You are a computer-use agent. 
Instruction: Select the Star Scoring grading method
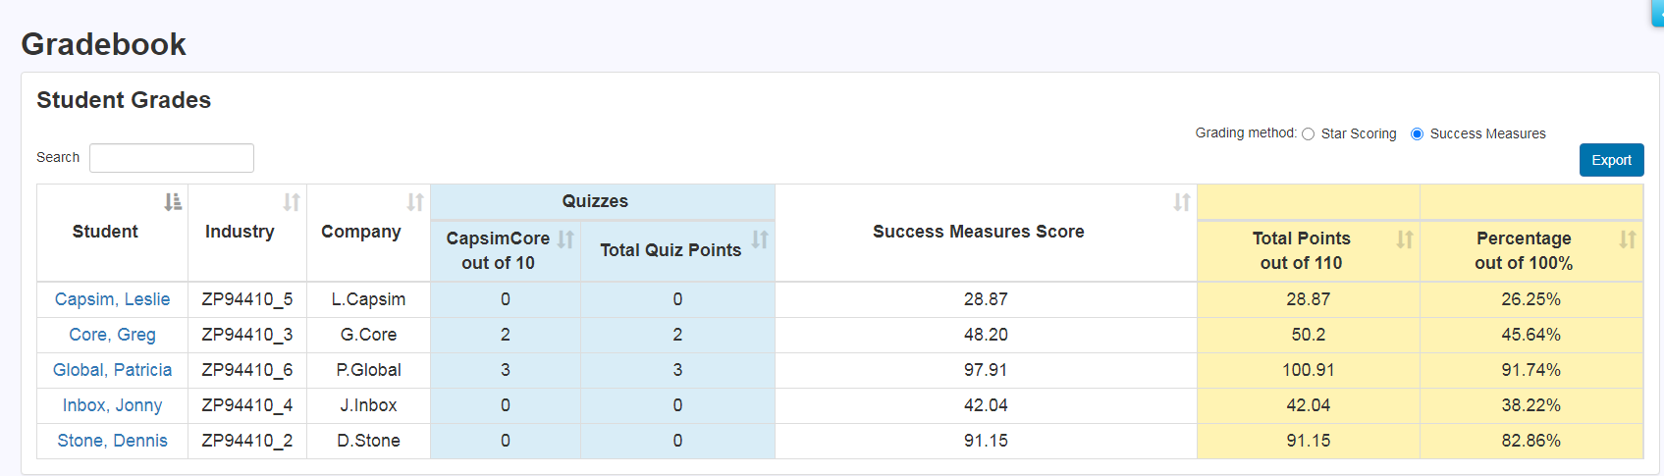tap(1309, 134)
